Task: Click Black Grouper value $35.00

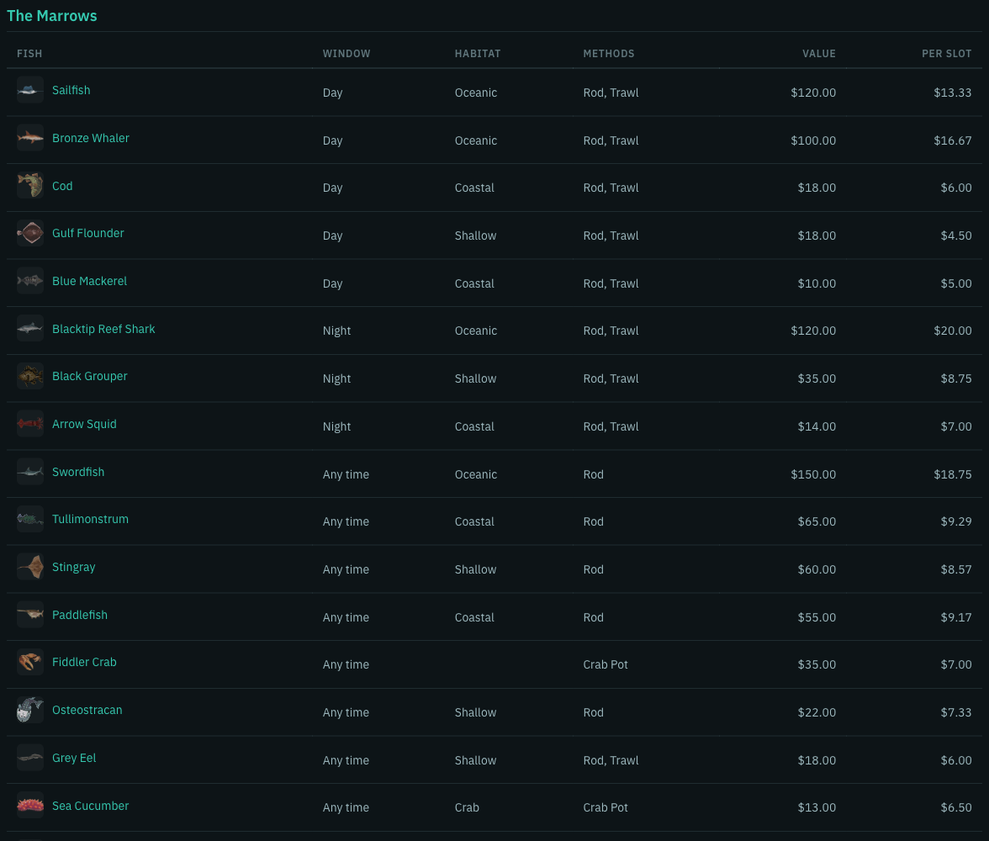Action: tap(817, 378)
